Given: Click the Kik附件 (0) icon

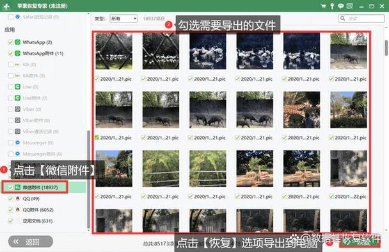Looking at the screenshot, I should coord(17,76).
